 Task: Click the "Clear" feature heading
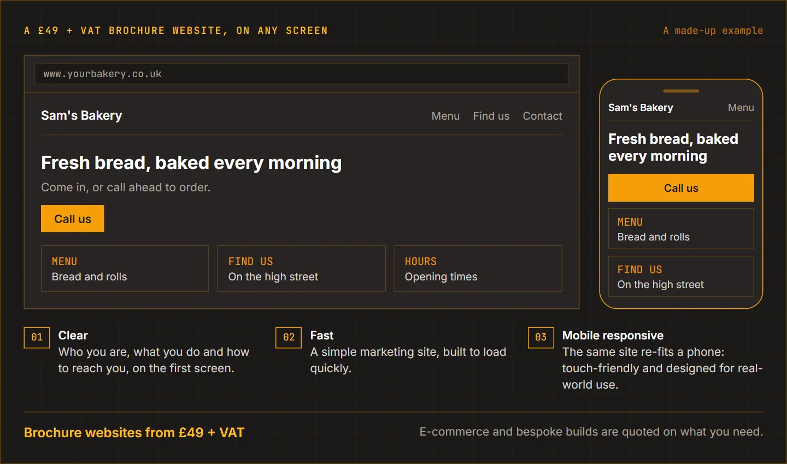coord(73,336)
